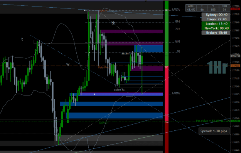241x153 pixels.
Task: Click the chart shift triangle at top edge
Action: [146, 1]
